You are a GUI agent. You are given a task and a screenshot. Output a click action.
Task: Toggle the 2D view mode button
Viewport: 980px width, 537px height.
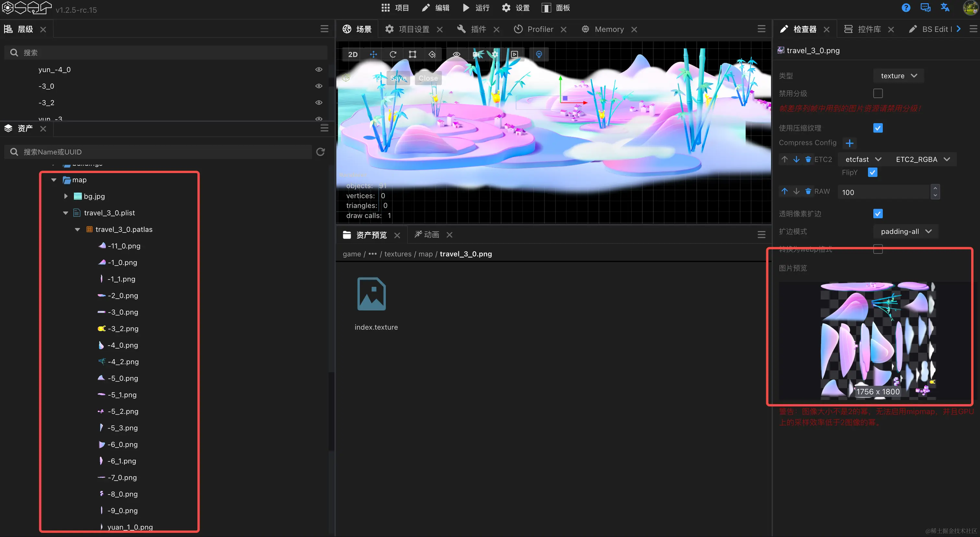353,54
